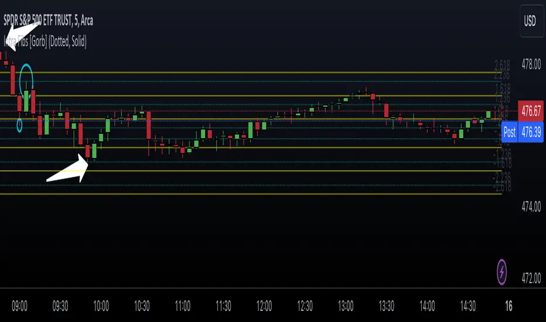Click the 10:00 time axis label

(101, 306)
